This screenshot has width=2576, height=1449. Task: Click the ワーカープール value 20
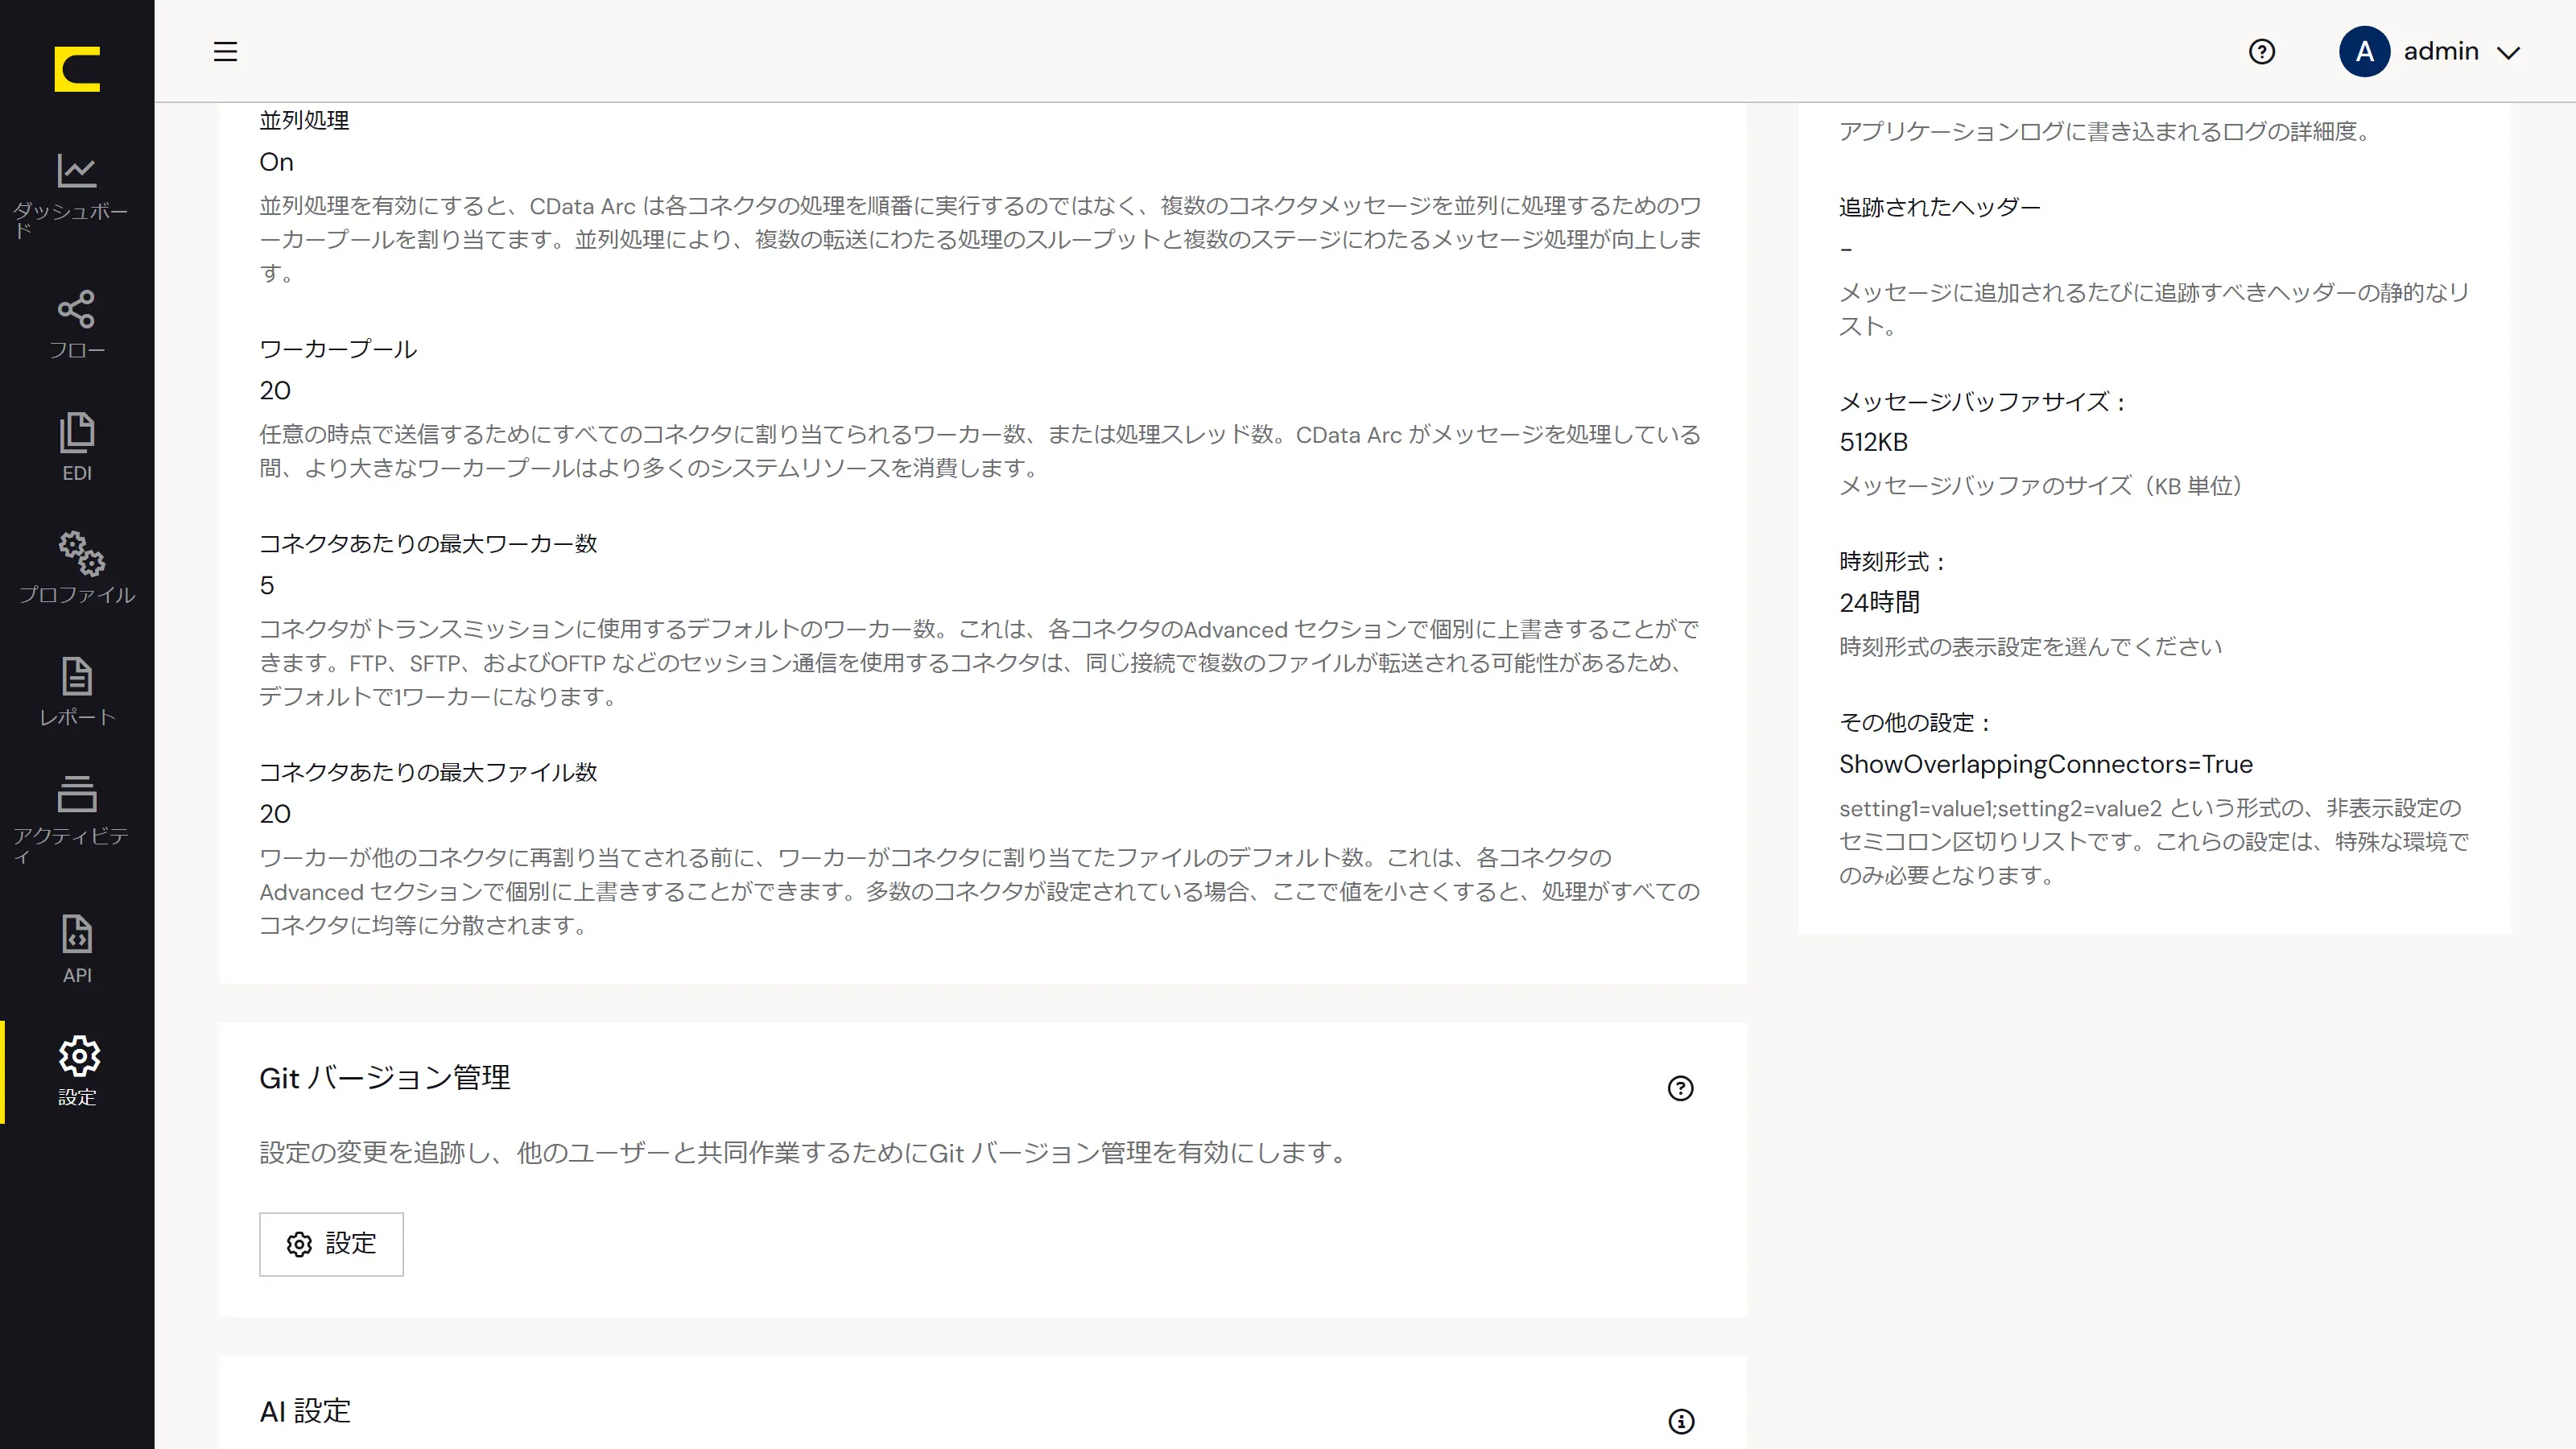[275, 390]
